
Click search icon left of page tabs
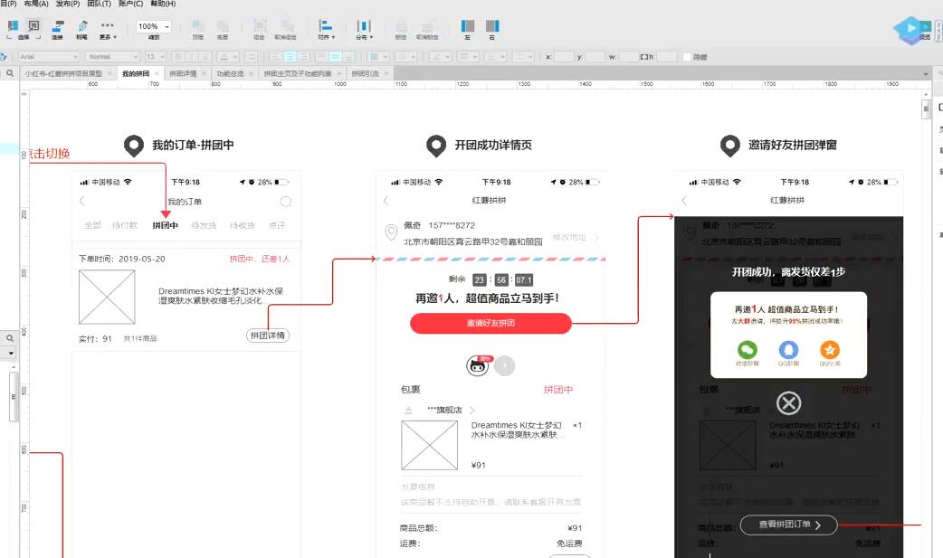(x=10, y=72)
